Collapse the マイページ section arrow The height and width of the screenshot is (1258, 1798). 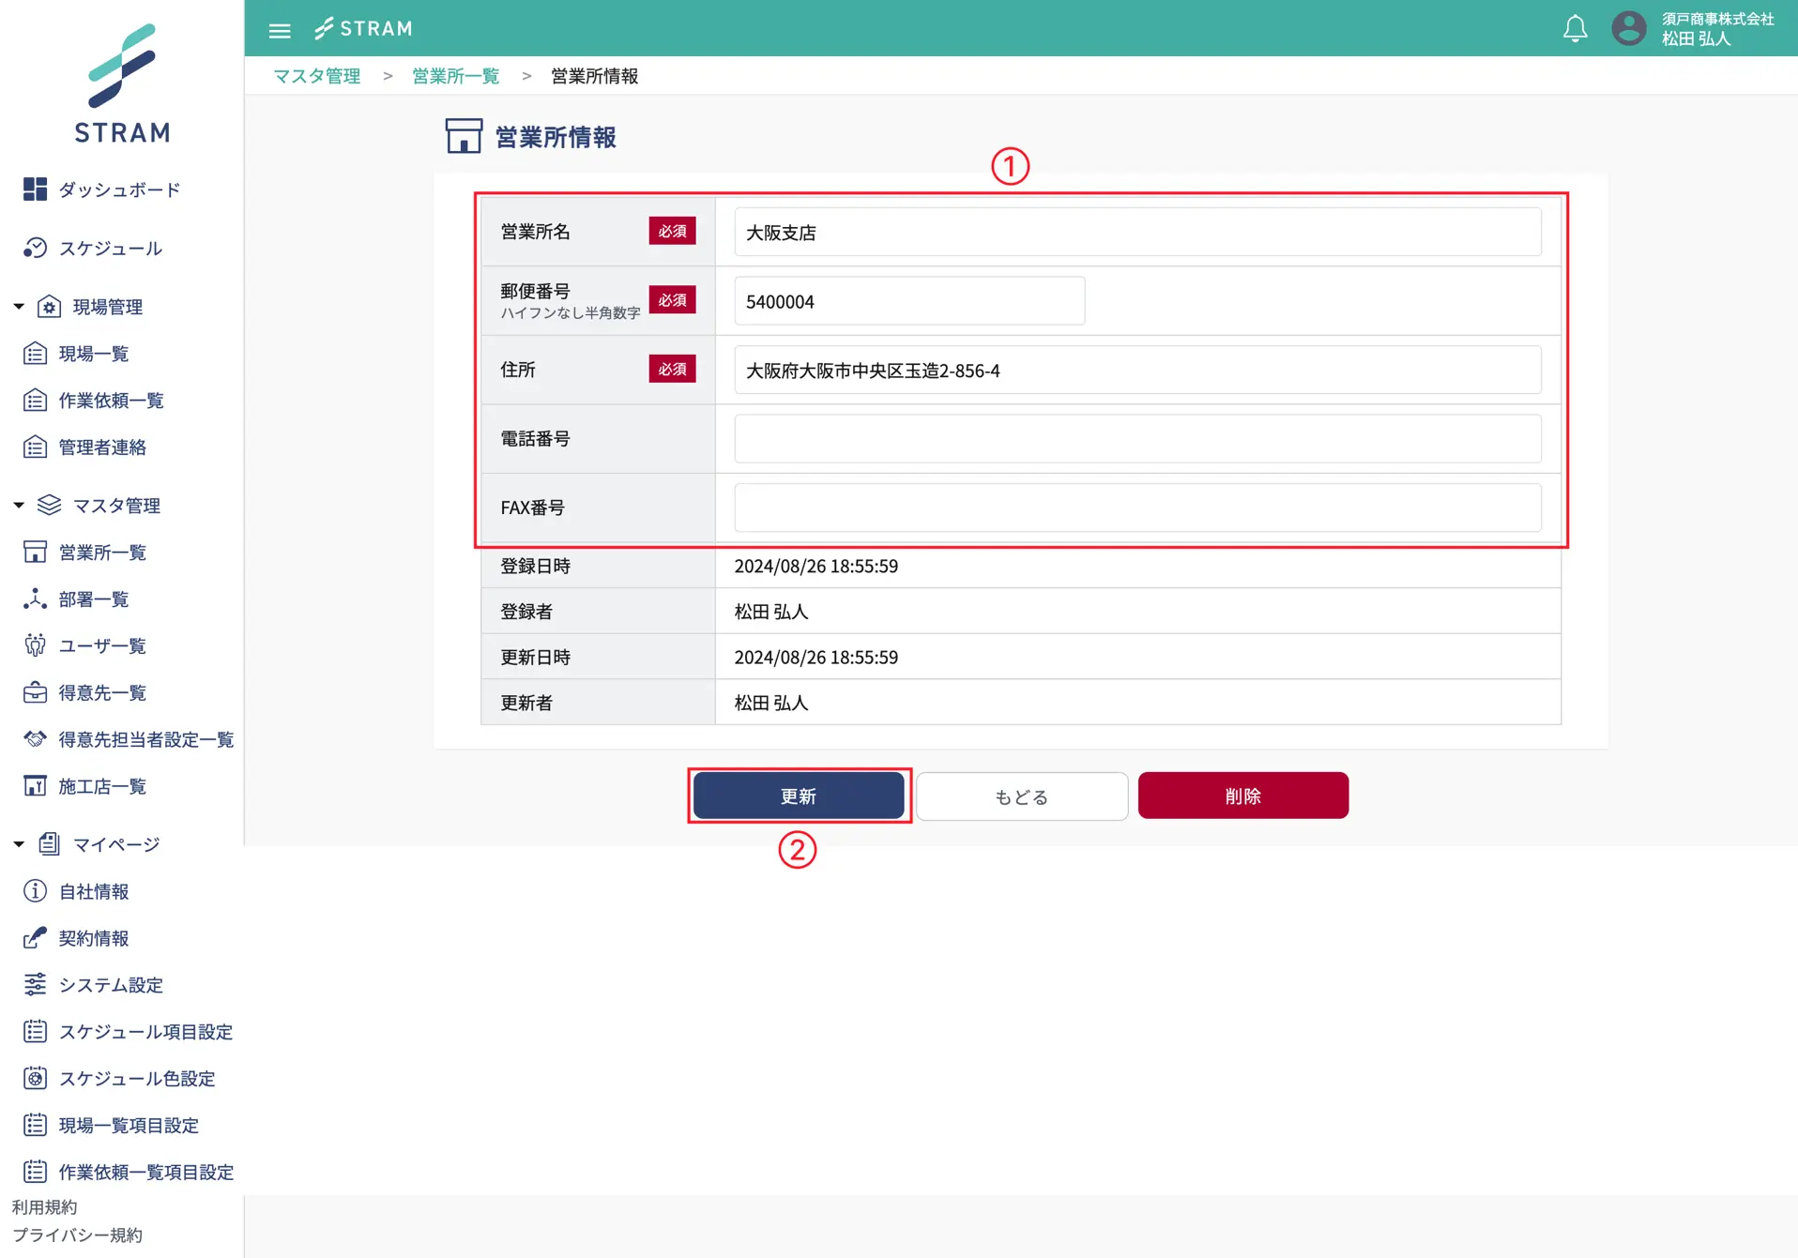(19, 844)
